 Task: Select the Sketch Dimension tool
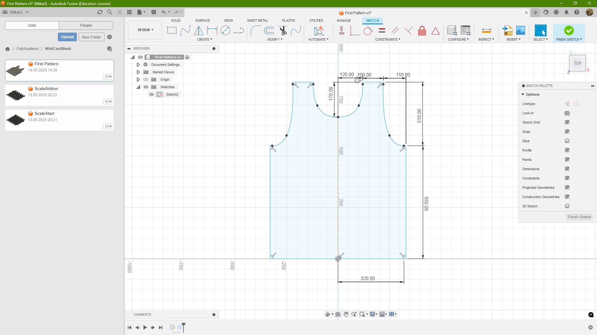point(212,30)
